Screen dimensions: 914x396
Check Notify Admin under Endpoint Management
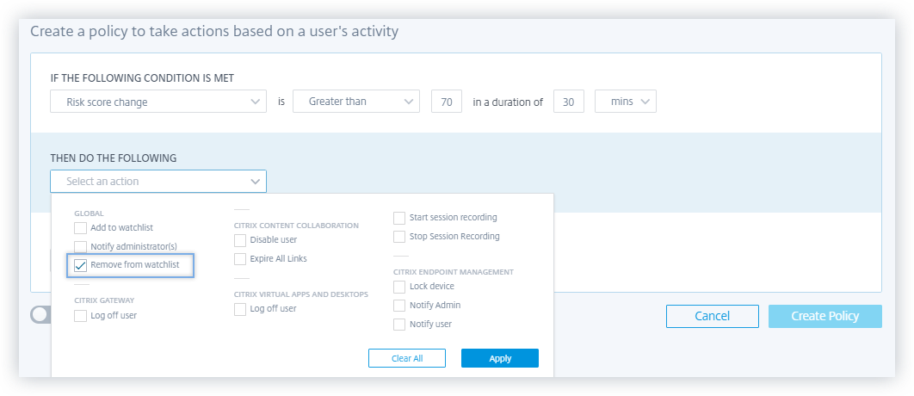(x=399, y=306)
